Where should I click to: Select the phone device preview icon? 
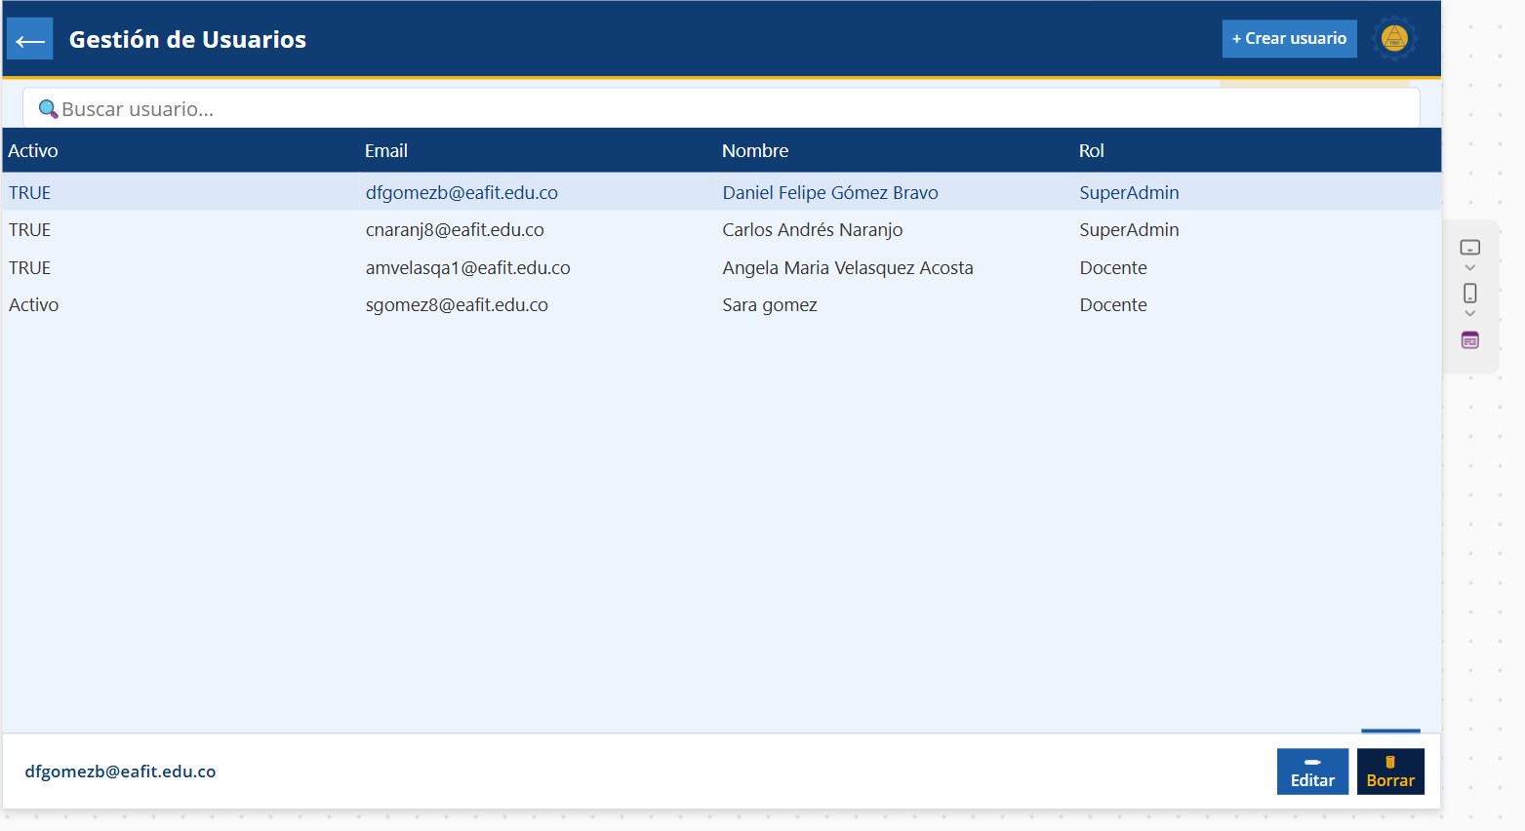coord(1469,293)
